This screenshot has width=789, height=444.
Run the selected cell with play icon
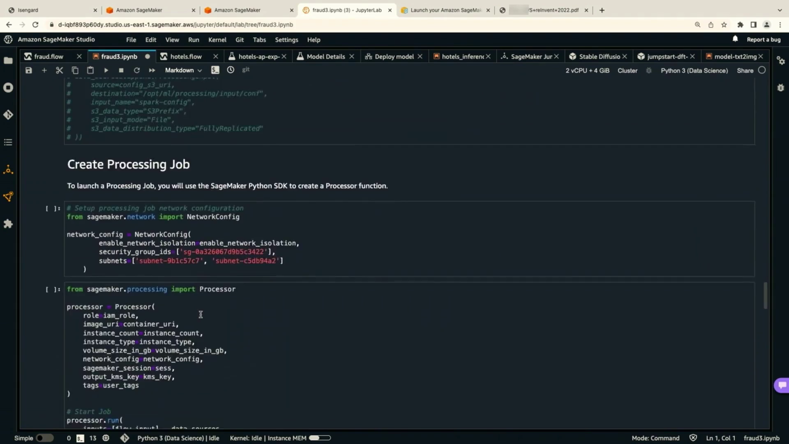click(x=106, y=70)
